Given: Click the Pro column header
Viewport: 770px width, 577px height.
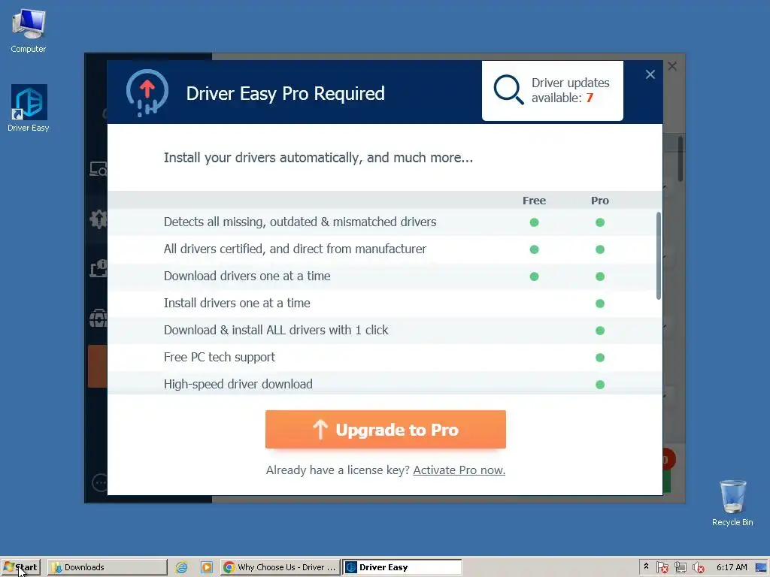Looking at the screenshot, I should point(600,200).
